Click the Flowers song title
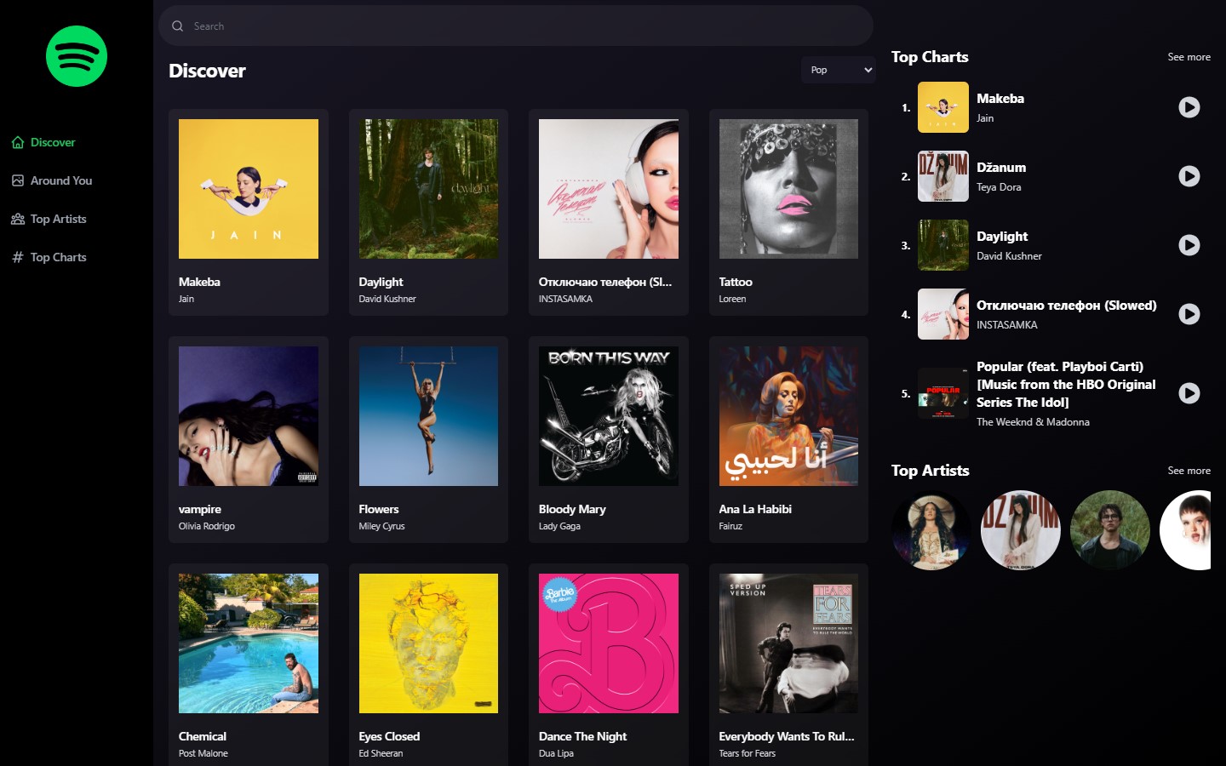The height and width of the screenshot is (766, 1226). pos(379,509)
